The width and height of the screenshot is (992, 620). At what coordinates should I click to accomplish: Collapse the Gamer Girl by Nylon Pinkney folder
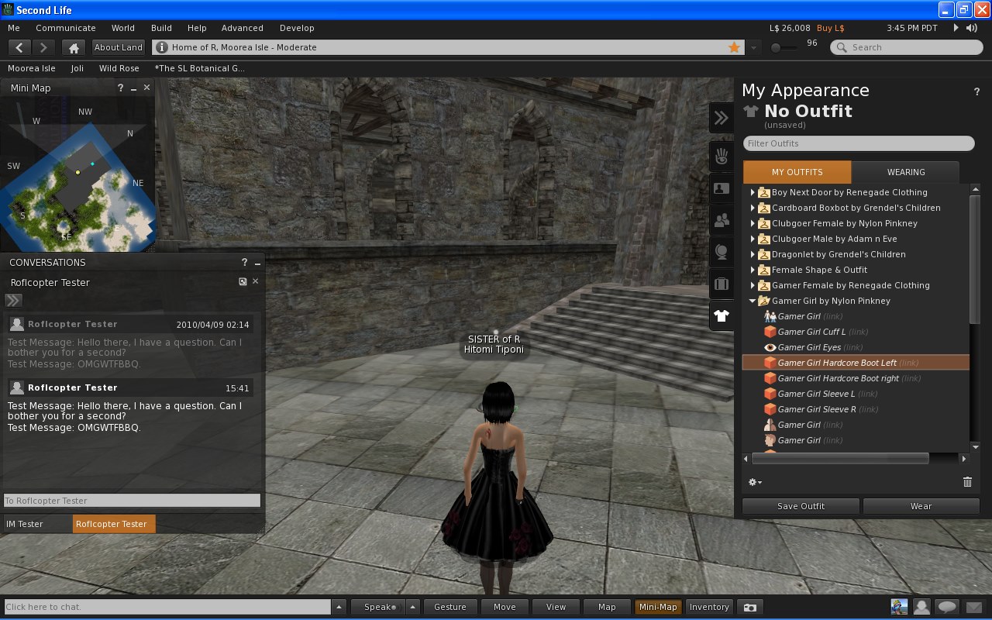click(x=752, y=301)
